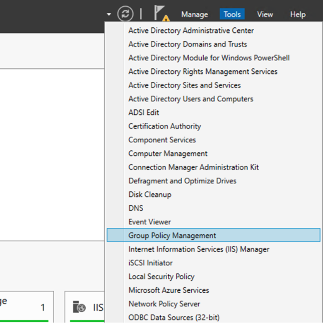Select Active Directory Administrative Center
Viewport: 323px width, 323px height.
(191, 30)
